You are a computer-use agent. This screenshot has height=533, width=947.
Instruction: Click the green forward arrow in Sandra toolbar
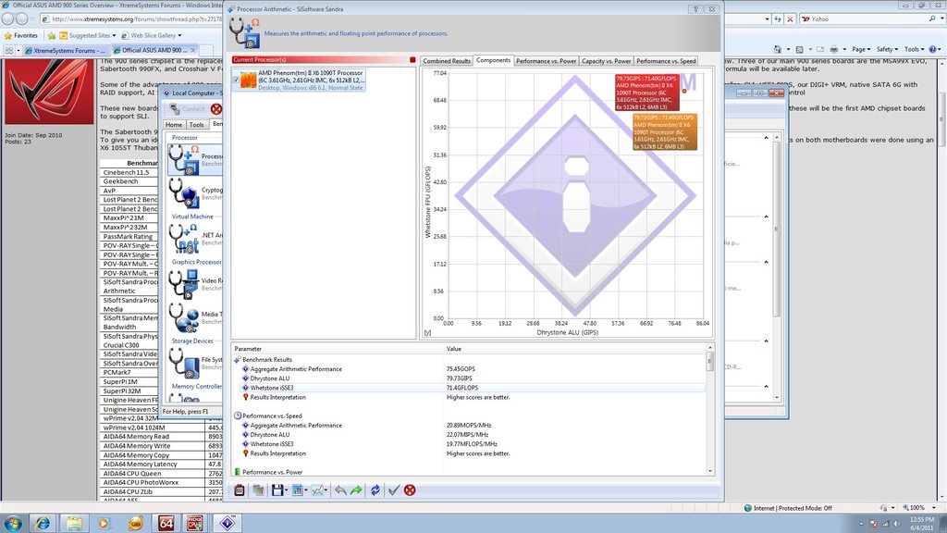coord(356,490)
